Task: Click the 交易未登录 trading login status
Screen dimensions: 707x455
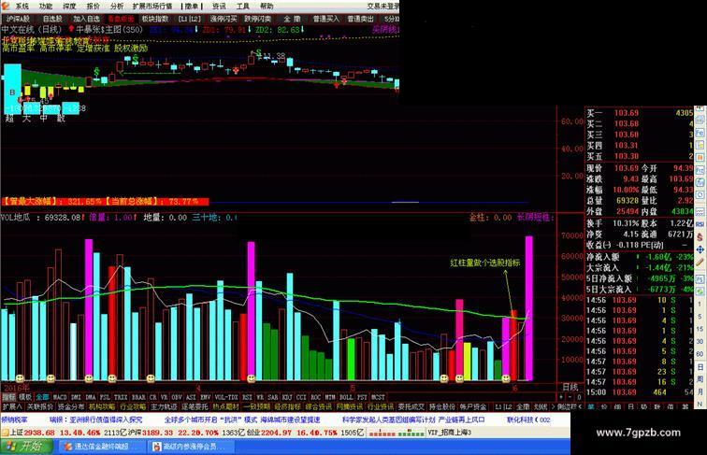Action: click(x=382, y=7)
